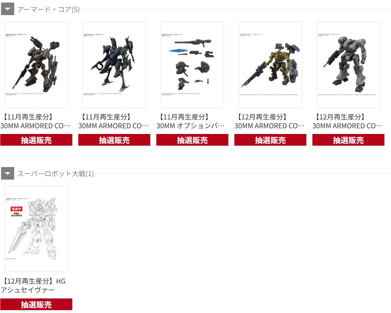The width and height of the screenshot is (391, 313).
Task: Click 抽選販売 button under light grey mech
Action: pos(348,140)
